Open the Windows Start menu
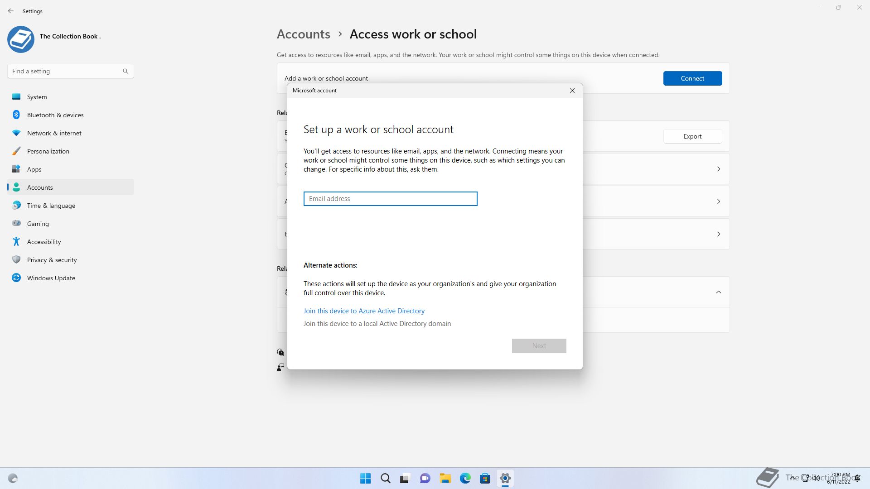The width and height of the screenshot is (870, 489). pos(365,479)
